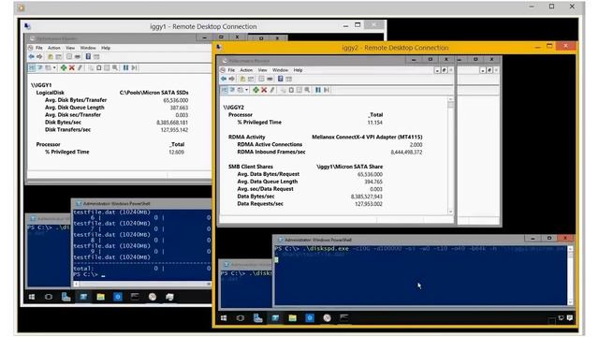Viewport: 599px width, 337px height.
Task: Highlight counter with pencil icon in iggy2
Action: coord(272,90)
